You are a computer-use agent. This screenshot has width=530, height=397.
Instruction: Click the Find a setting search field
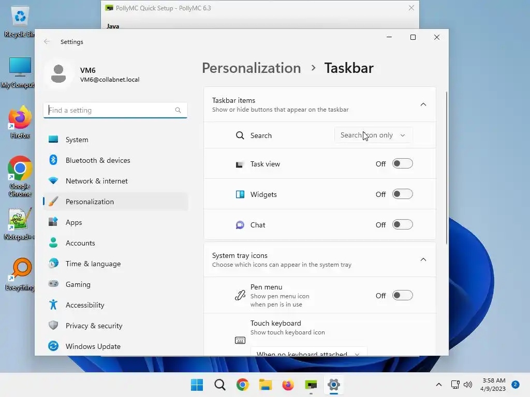point(115,110)
